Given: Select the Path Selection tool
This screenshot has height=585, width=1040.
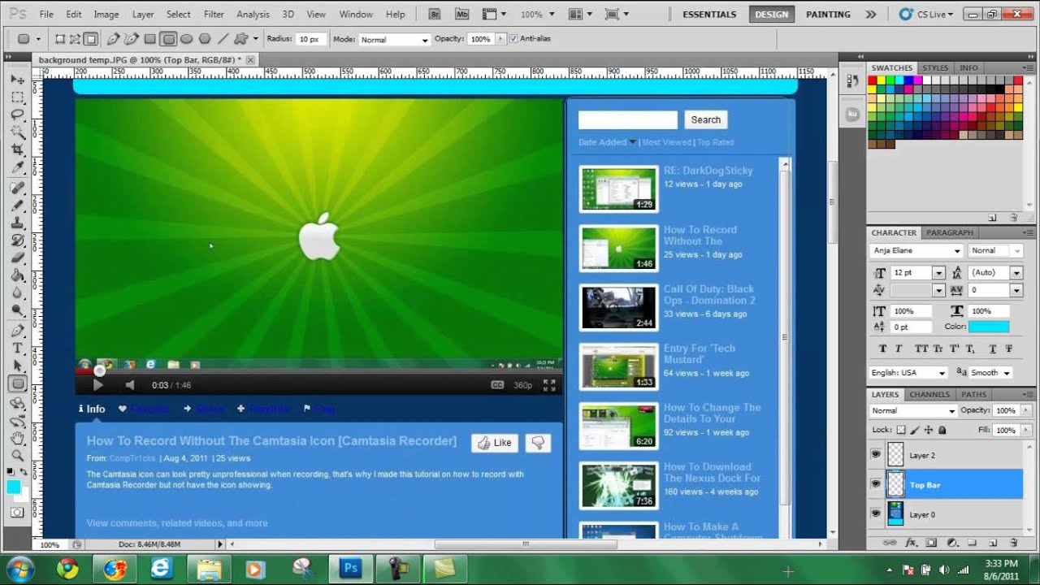Looking at the screenshot, I should [x=17, y=366].
